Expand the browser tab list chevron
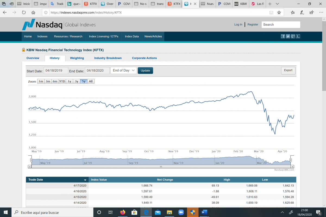 277,4
